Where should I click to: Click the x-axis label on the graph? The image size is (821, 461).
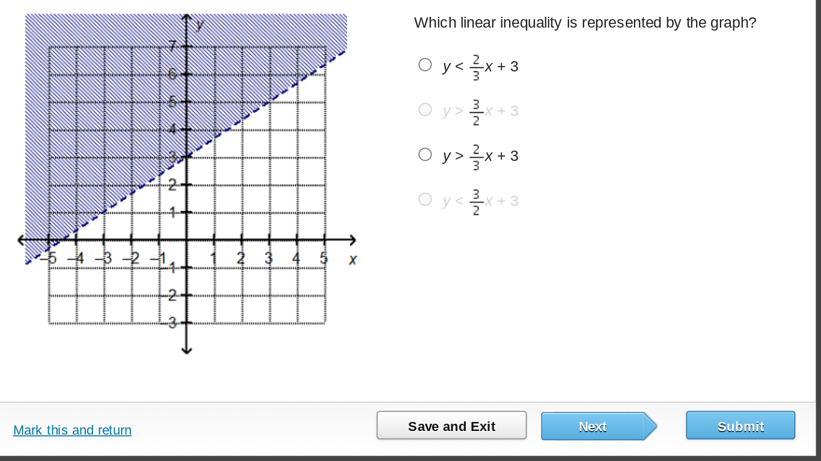click(x=352, y=259)
